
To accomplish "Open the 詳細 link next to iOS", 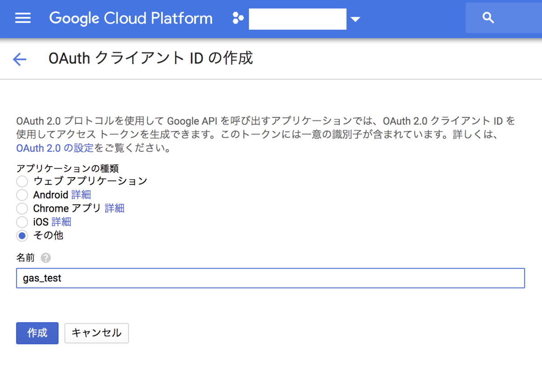I will 61,222.
